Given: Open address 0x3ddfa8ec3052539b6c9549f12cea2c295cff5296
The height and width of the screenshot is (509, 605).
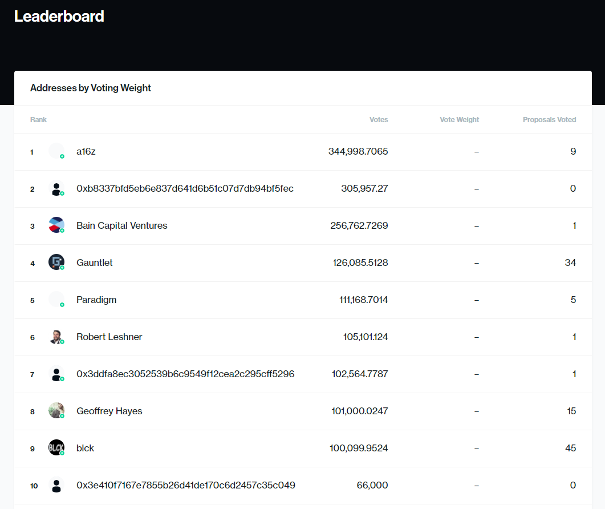Looking at the screenshot, I should click(185, 374).
